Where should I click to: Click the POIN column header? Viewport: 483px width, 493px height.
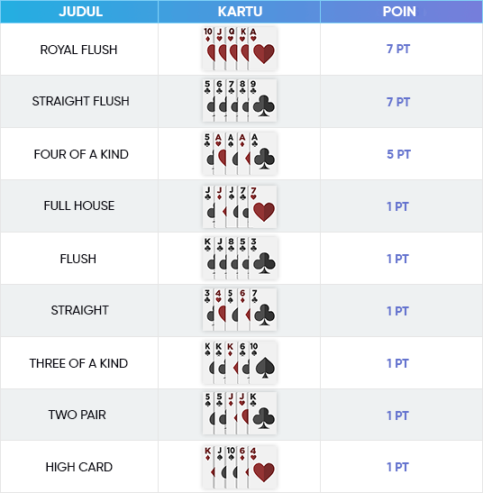click(x=399, y=12)
